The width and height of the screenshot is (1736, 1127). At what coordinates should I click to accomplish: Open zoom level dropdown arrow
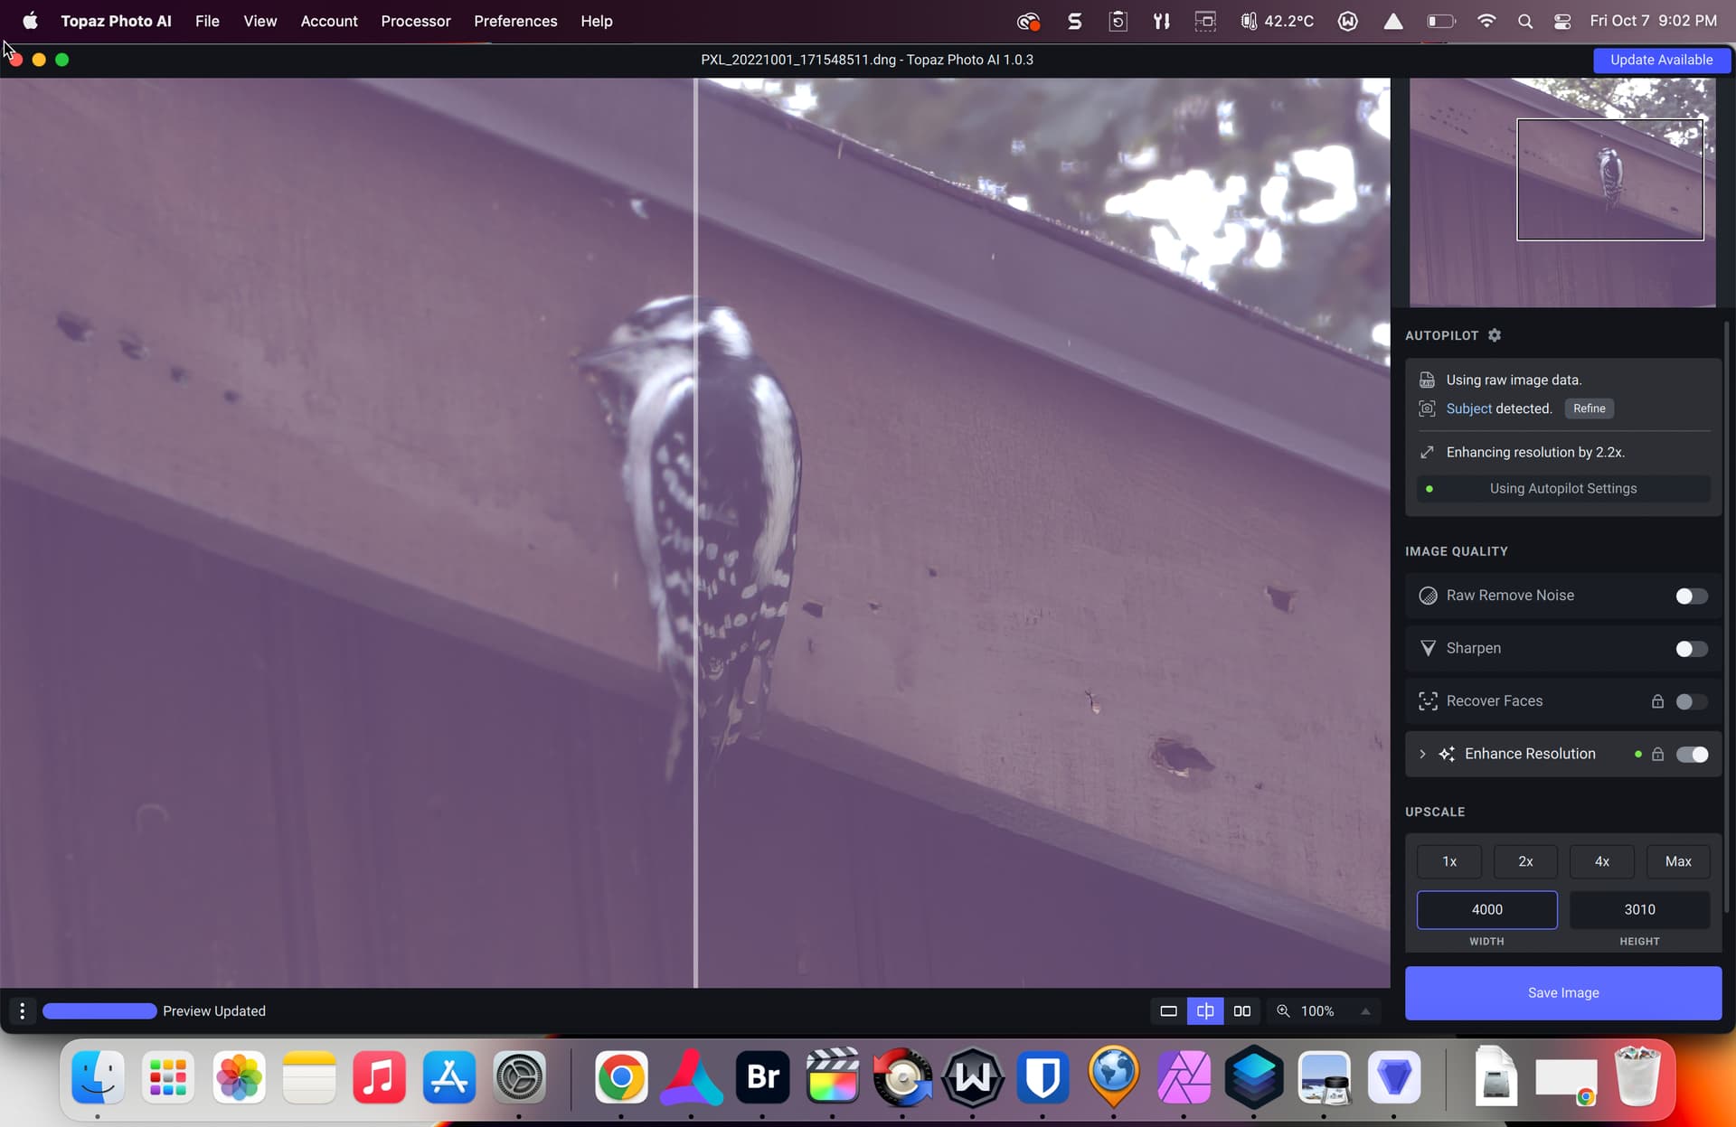1365,1010
